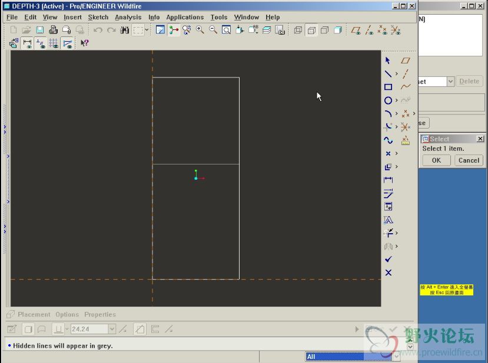Screen dimensions: 488x363
Task: Select the Circle sketch tool
Action: click(x=388, y=100)
